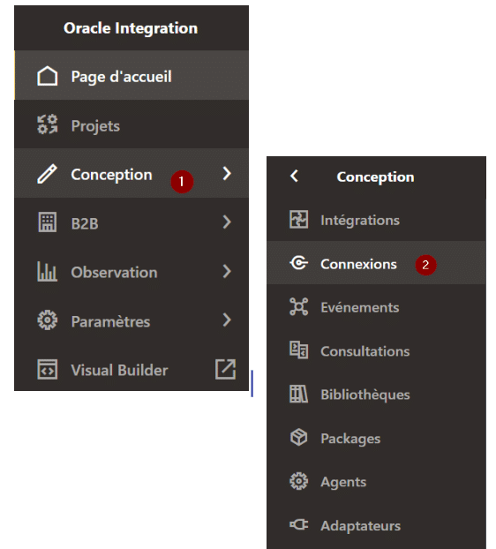Expand the Conception submenu chevron

point(227,173)
